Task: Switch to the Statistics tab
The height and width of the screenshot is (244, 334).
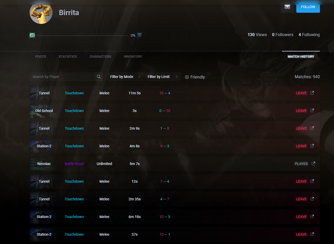Action: click(x=68, y=56)
